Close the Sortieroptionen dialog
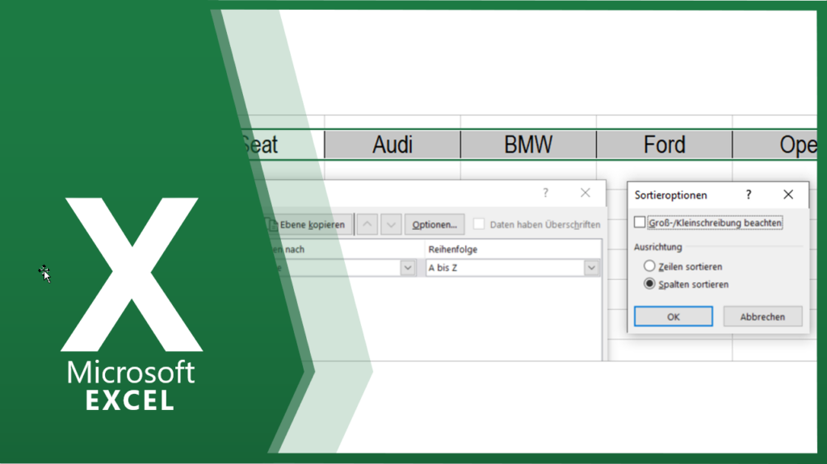This screenshot has width=827, height=464. click(x=788, y=194)
